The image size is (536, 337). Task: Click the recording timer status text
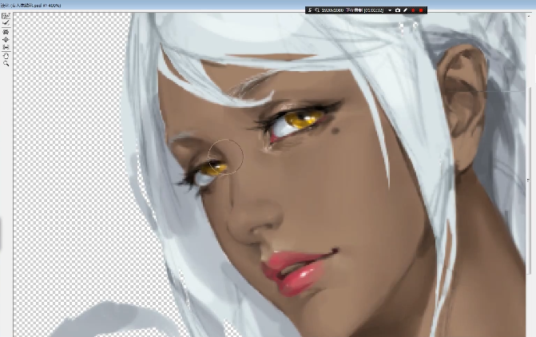pos(369,10)
